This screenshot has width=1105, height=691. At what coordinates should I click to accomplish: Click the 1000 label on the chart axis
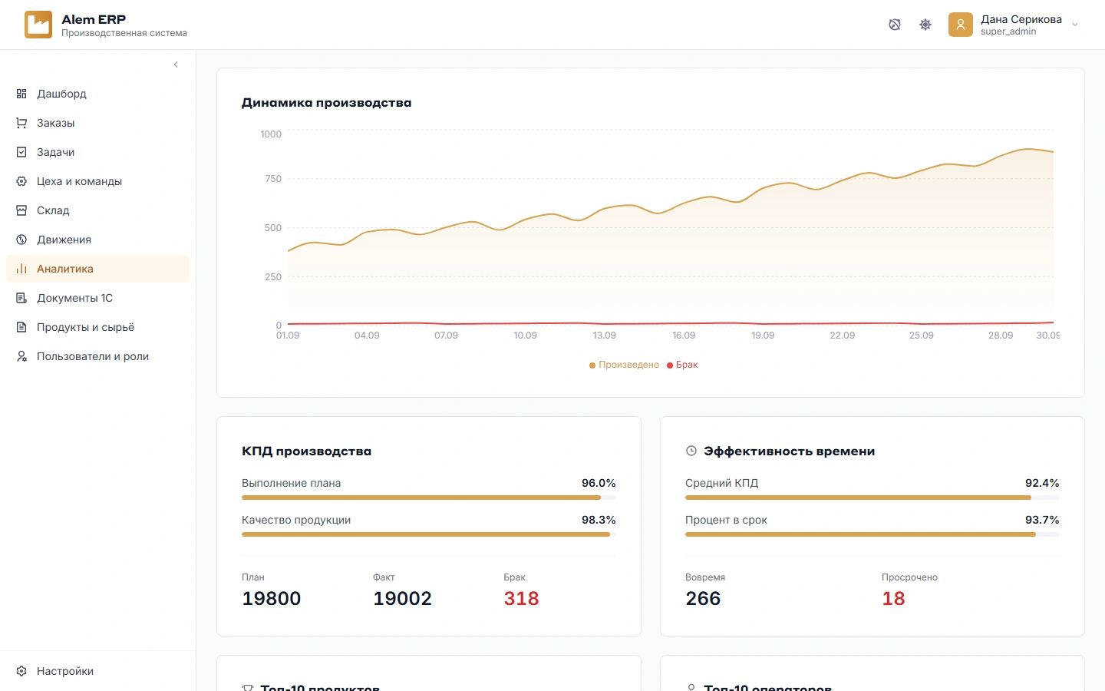point(271,134)
